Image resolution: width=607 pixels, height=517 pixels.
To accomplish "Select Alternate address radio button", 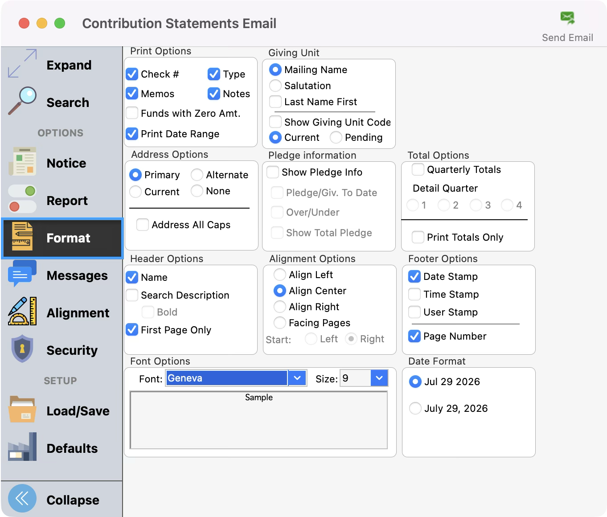I will click(197, 175).
